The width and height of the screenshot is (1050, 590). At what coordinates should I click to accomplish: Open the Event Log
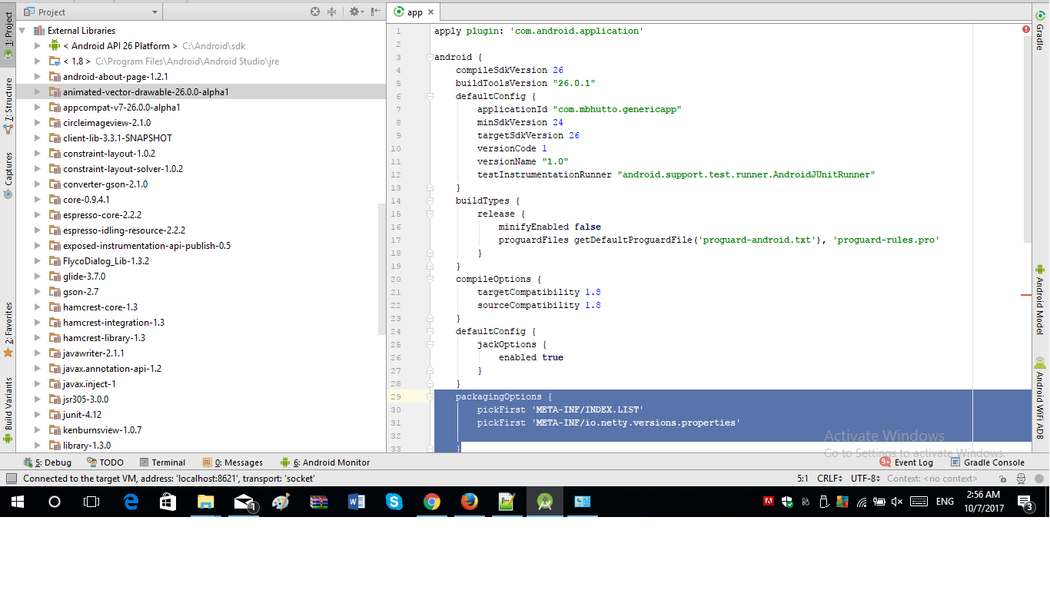click(913, 462)
